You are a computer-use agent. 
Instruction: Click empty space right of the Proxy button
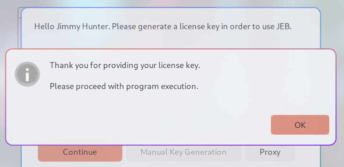[307, 153]
